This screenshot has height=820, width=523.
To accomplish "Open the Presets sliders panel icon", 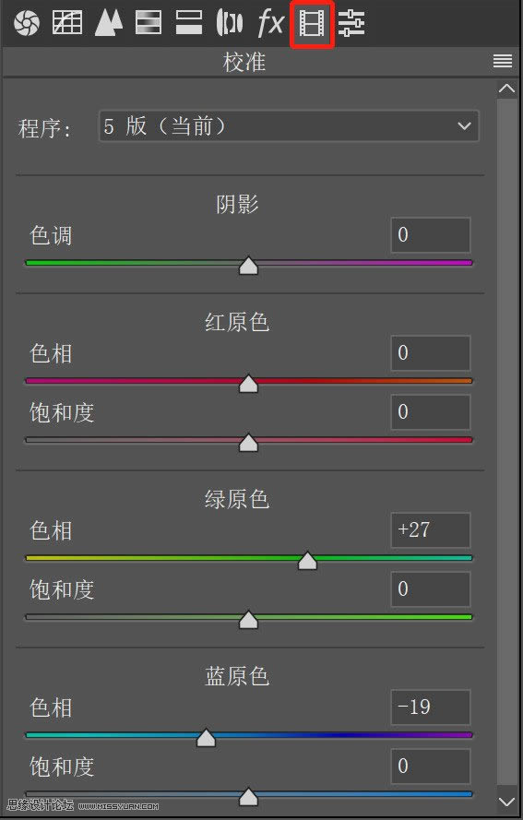I will pos(351,24).
